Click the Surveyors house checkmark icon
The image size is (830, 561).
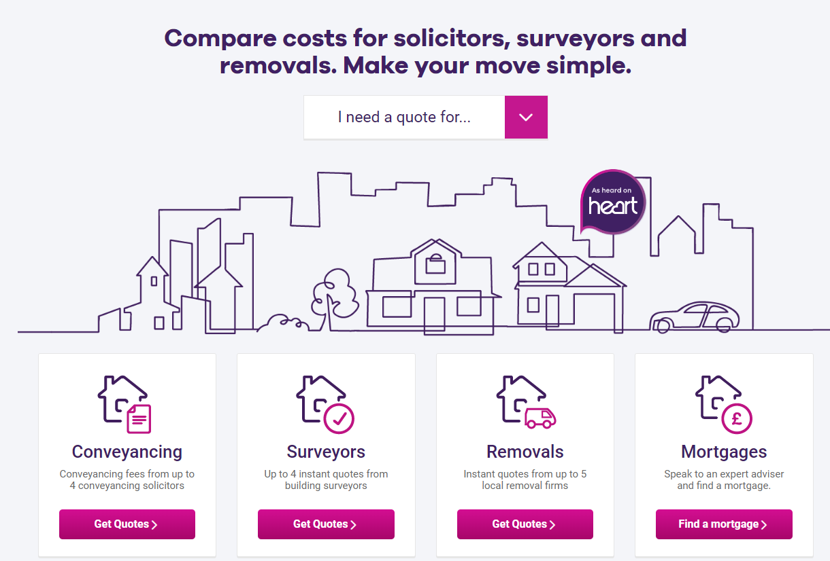[x=325, y=405]
